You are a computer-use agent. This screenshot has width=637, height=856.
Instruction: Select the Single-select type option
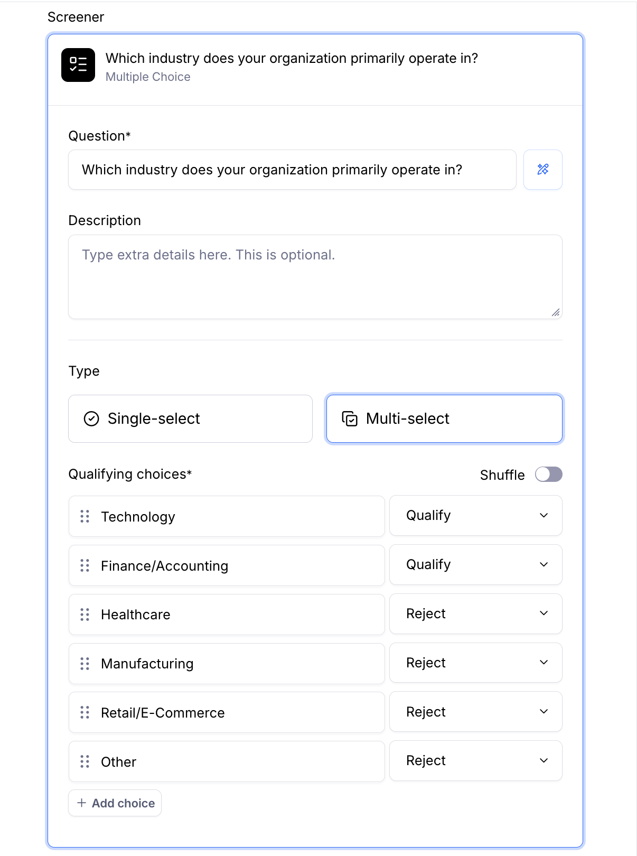(190, 418)
